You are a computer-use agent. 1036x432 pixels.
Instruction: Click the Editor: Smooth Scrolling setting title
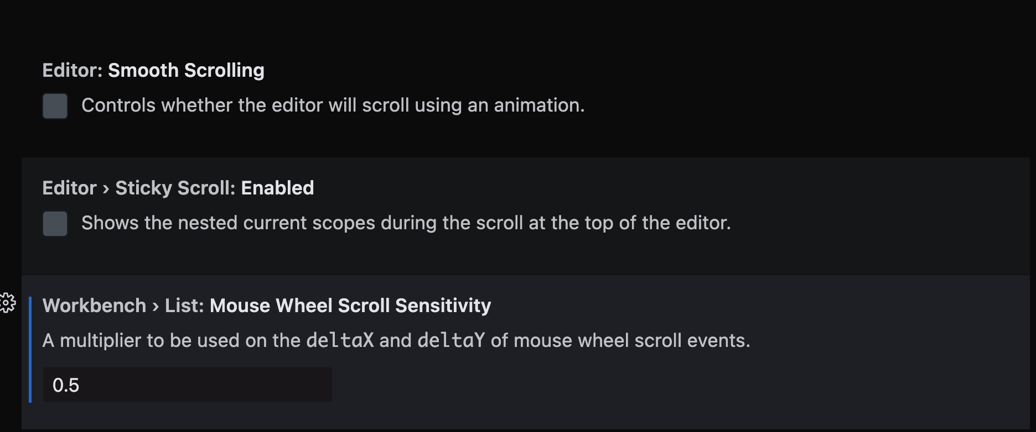coord(153,70)
